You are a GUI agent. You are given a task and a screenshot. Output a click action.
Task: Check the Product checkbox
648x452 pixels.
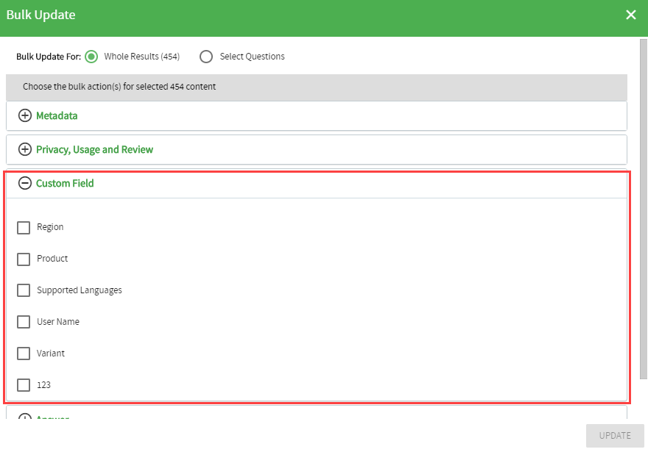[x=24, y=259]
